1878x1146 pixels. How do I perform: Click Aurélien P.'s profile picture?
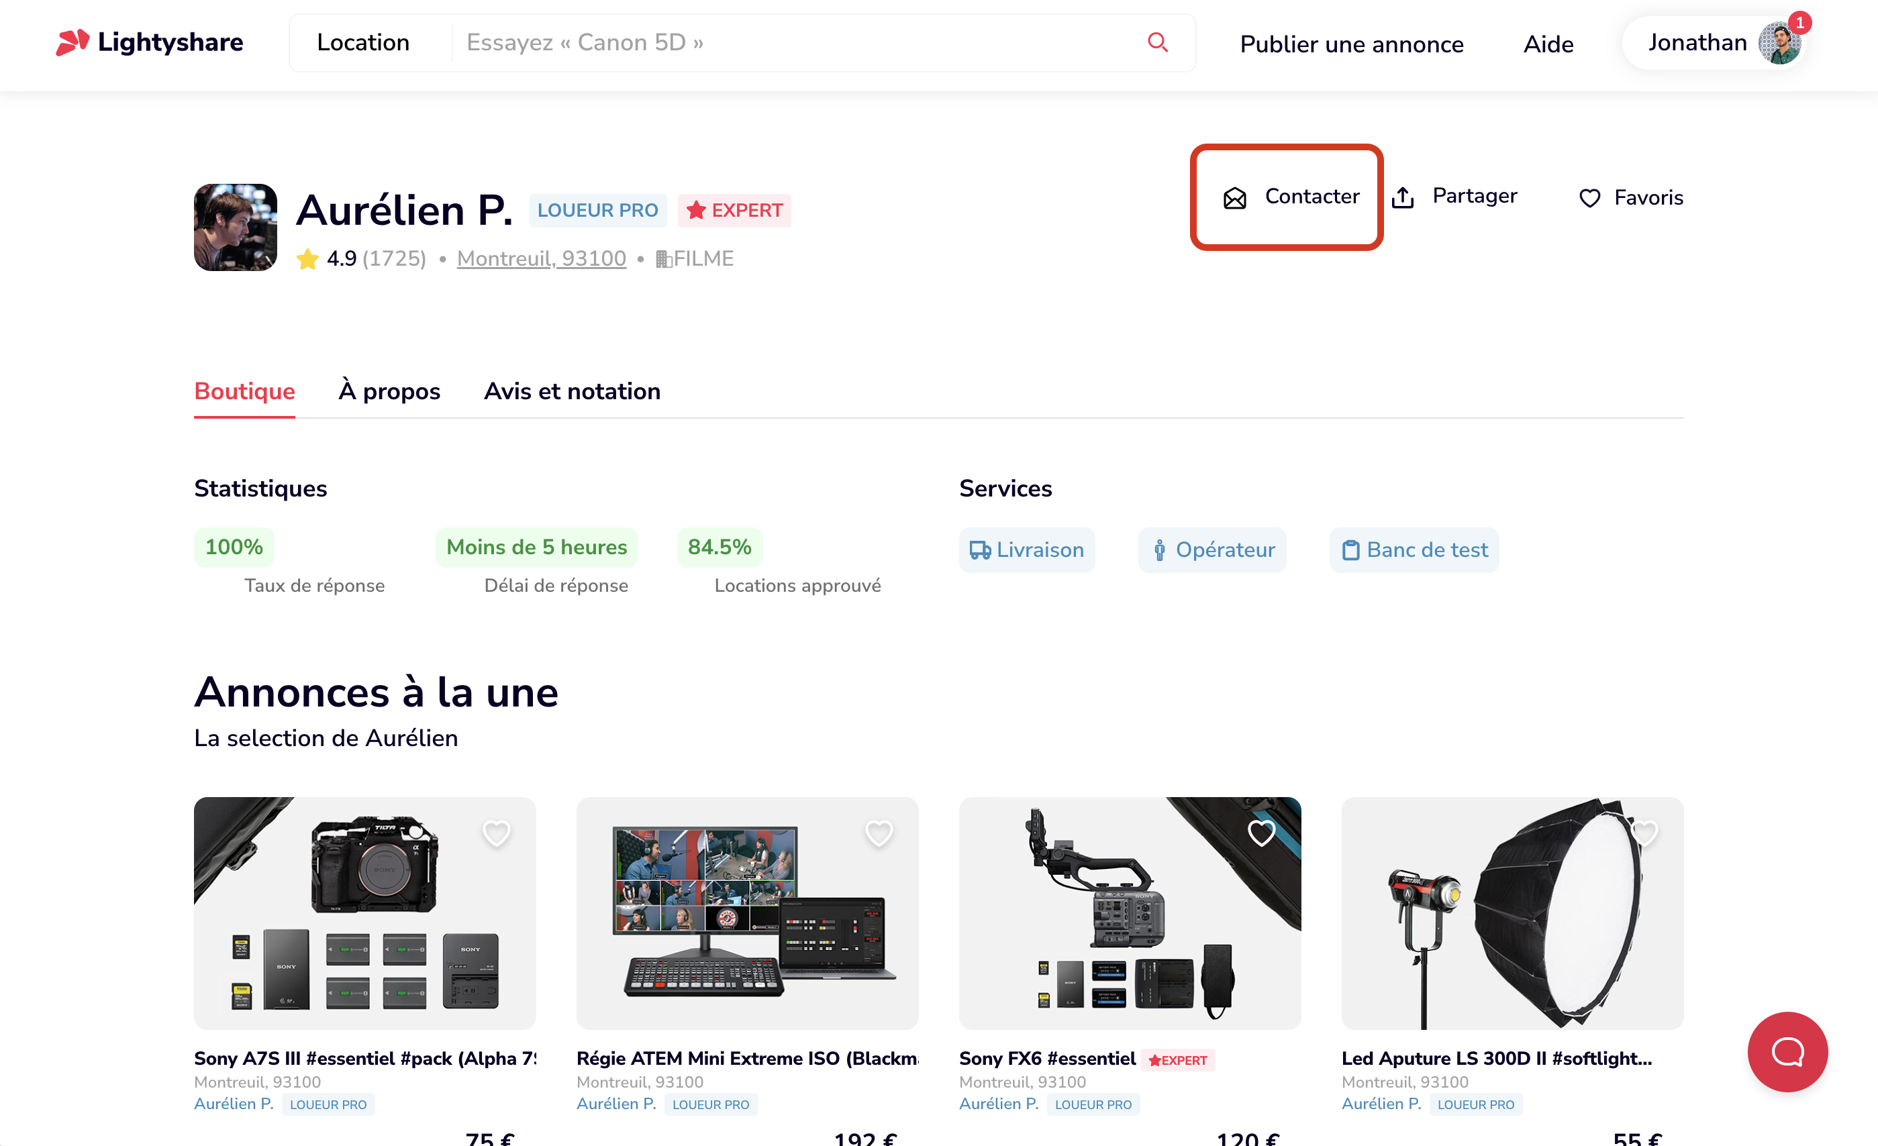pos(236,227)
